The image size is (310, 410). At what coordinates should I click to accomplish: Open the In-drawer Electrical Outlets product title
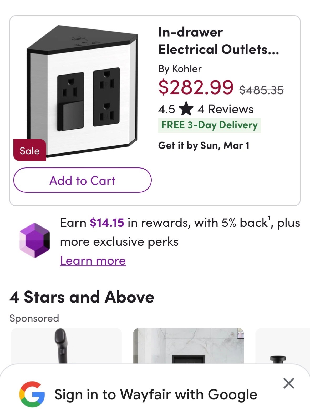218,41
